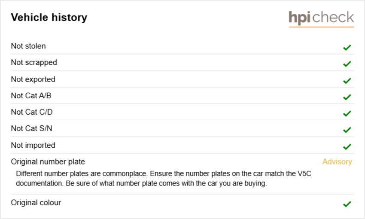This screenshot has height=219, width=365.
Task: Click the Not Cat A/B label
Action: tap(31, 96)
